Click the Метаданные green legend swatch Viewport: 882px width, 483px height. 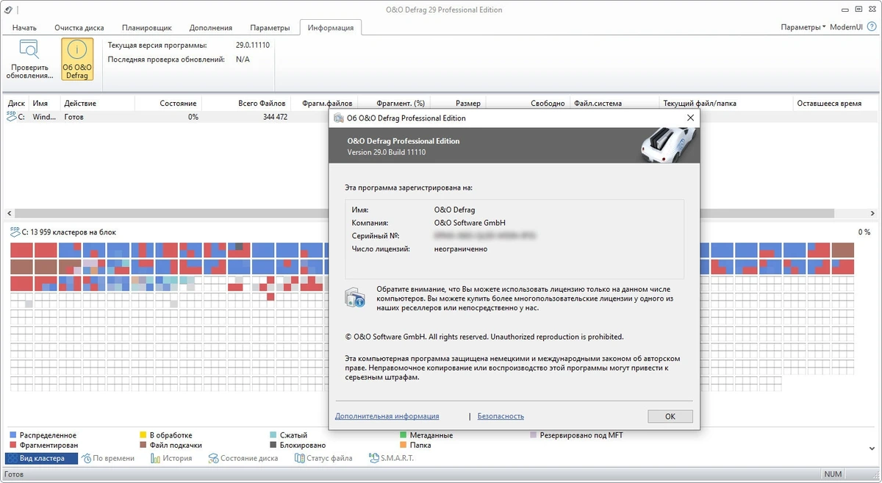pos(403,435)
